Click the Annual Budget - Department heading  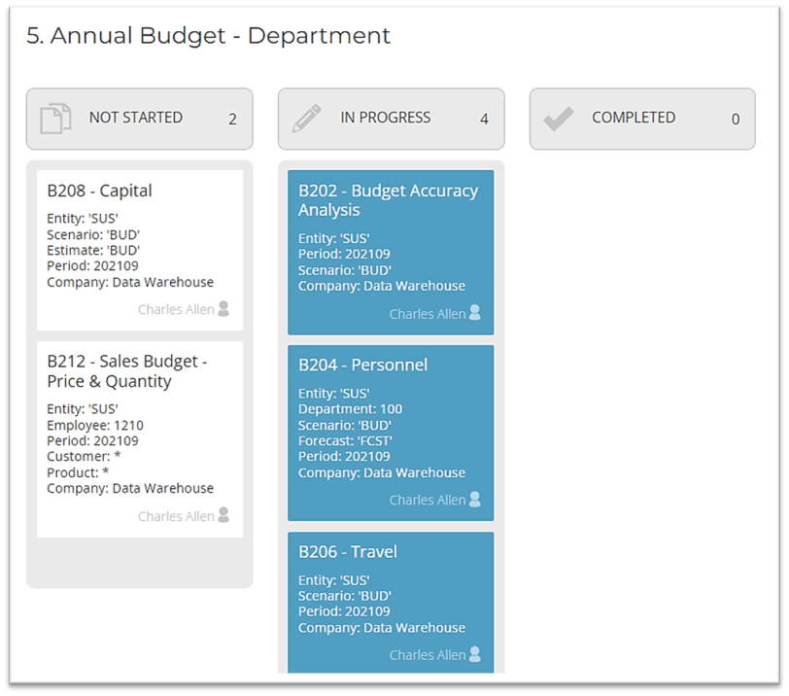(208, 36)
